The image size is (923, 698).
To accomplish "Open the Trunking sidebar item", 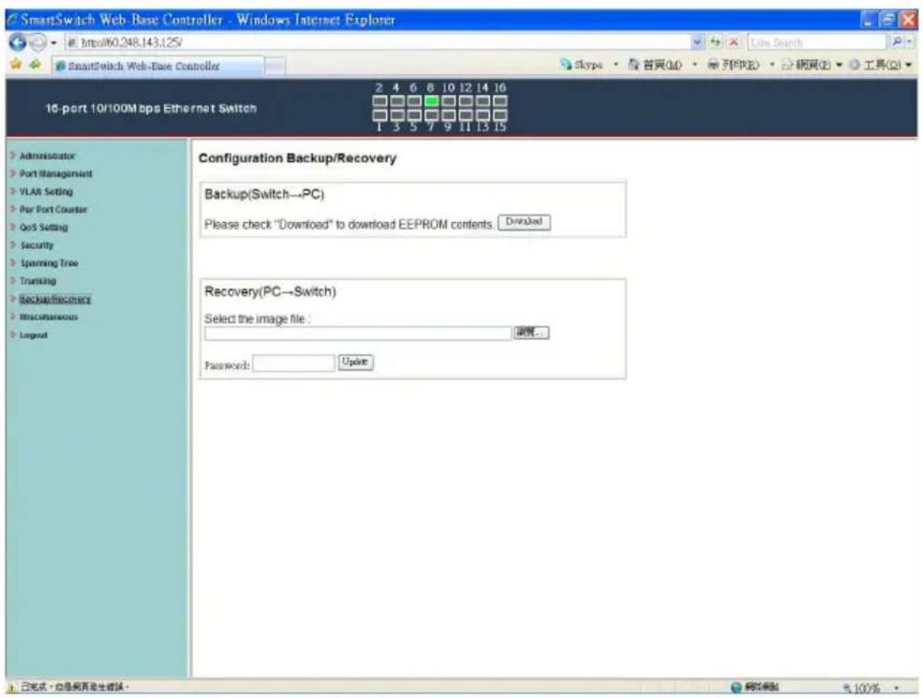I will tap(38, 281).
